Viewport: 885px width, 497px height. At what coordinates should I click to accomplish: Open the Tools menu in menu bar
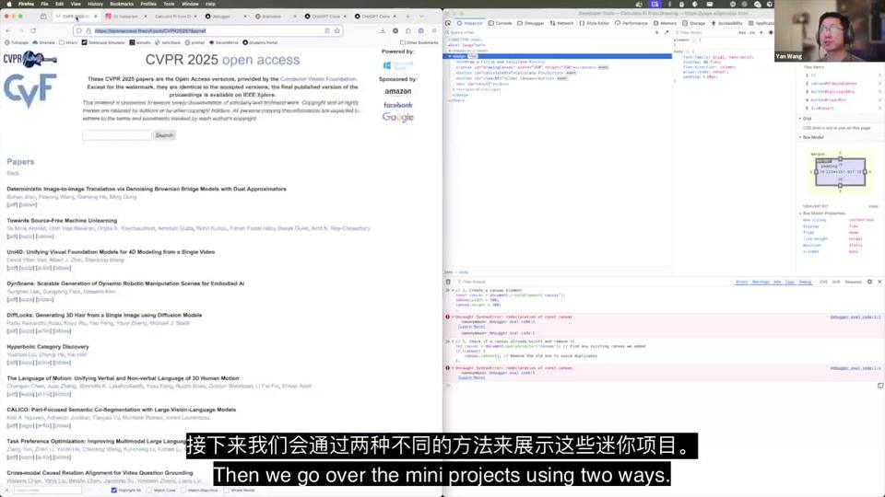[169, 4]
